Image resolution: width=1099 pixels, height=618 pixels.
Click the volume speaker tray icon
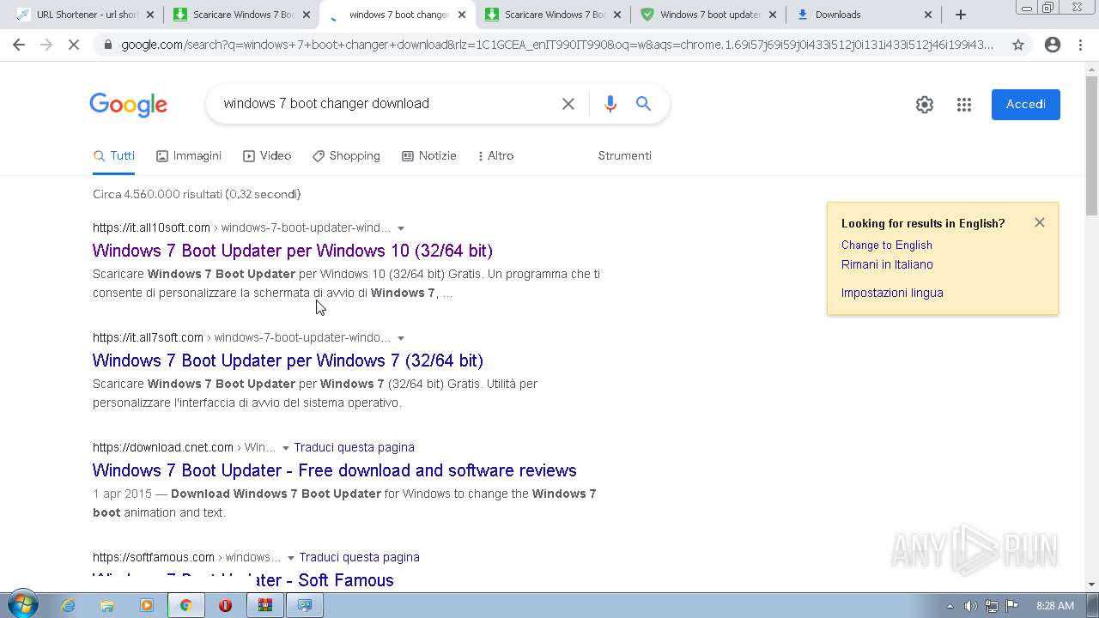pyautogui.click(x=970, y=606)
